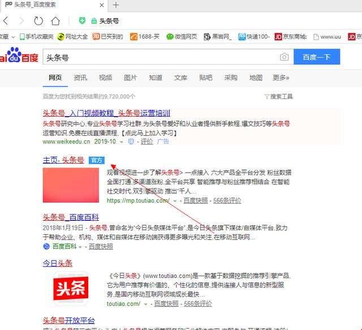Switch to 文库 search tab
This screenshot has width=362, height=330.
click(180, 78)
